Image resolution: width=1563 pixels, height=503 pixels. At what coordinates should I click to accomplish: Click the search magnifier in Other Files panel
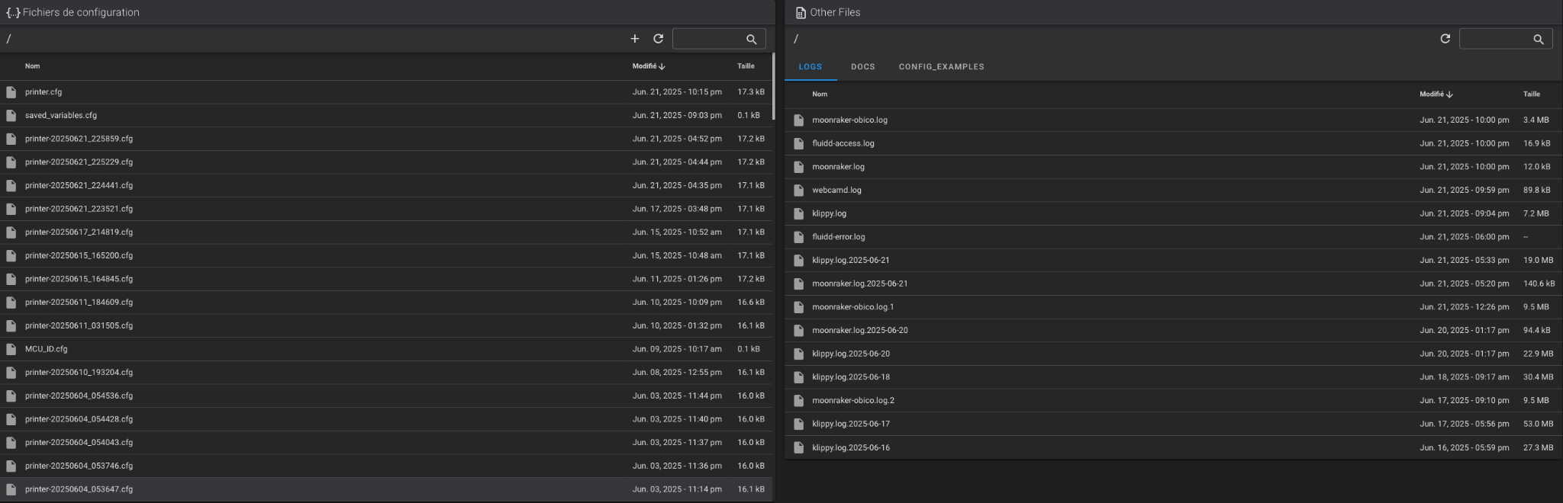pyautogui.click(x=1539, y=39)
